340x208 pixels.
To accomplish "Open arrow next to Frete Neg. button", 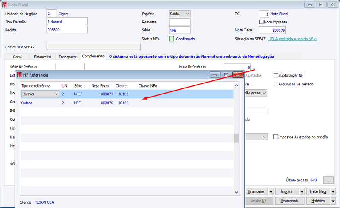I will (333, 191).
